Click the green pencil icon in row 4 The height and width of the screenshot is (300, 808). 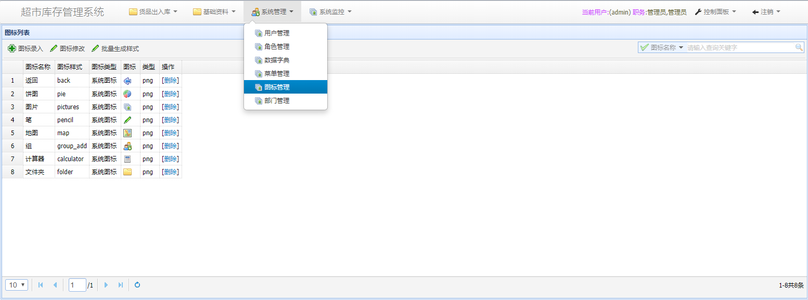(x=127, y=120)
